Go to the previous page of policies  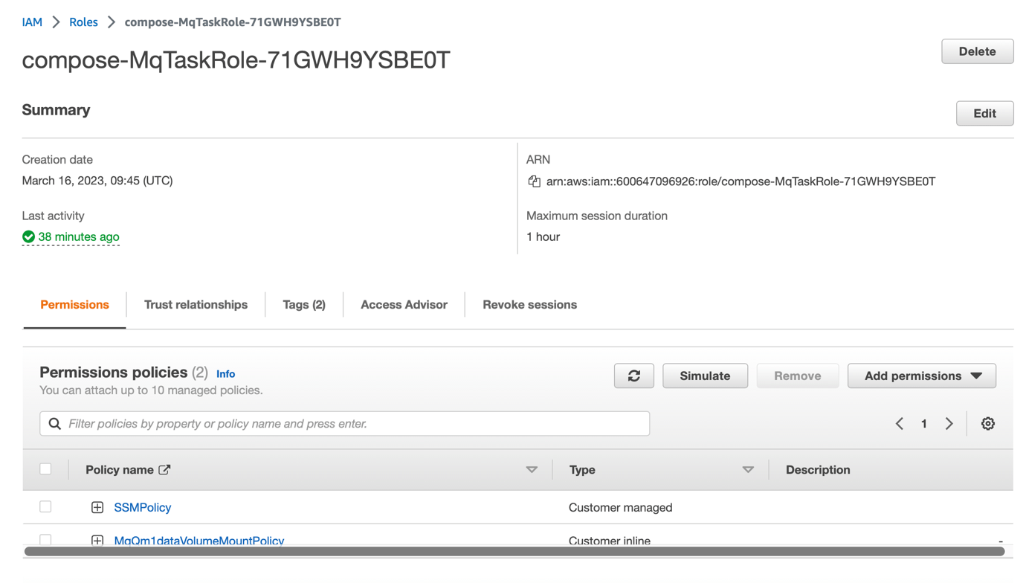click(x=899, y=423)
